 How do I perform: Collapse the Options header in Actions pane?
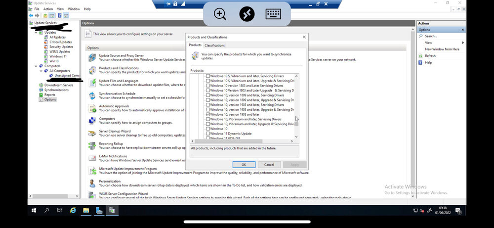click(462, 30)
